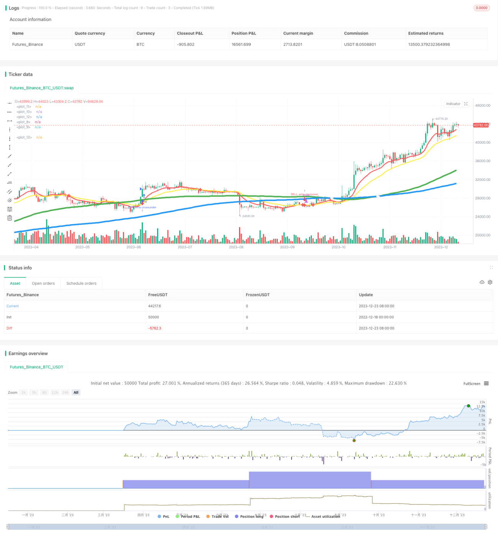Viewport: 498px width, 538px height.
Task: Set chart zoom to 8h
Action: [x=44, y=392]
